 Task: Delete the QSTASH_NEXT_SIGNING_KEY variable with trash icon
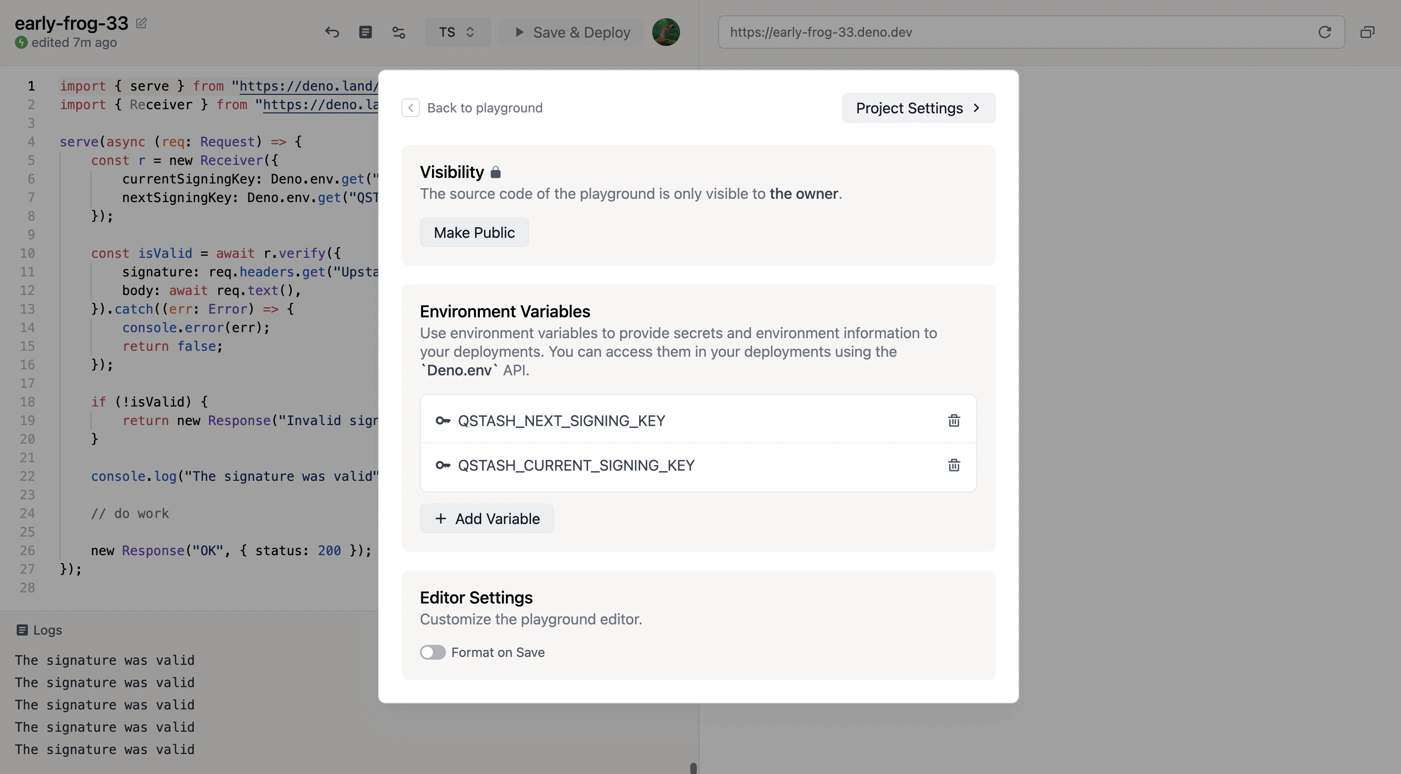953,420
